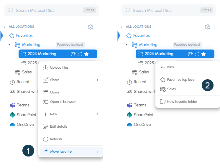Open Sales favorite folder in left tree

(23, 72)
